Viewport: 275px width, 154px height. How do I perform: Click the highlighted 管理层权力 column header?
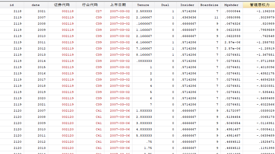point(258,5)
